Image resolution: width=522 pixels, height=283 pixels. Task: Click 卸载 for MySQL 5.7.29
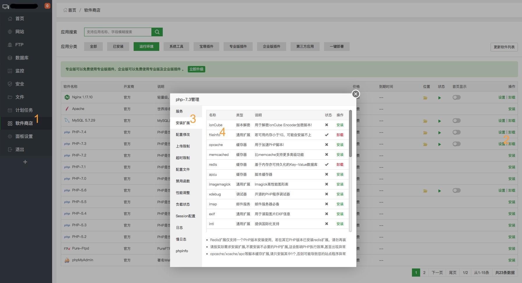(x=512, y=121)
